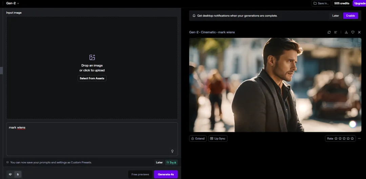Viewport: 366px width, 179px height.
Task: Open generation details list icon
Action: (x=335, y=32)
